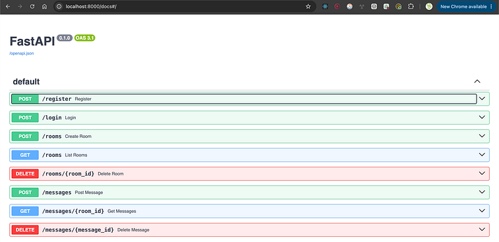Click the /messages/{message_id} path text
The image size is (499, 242).
(x=78, y=230)
